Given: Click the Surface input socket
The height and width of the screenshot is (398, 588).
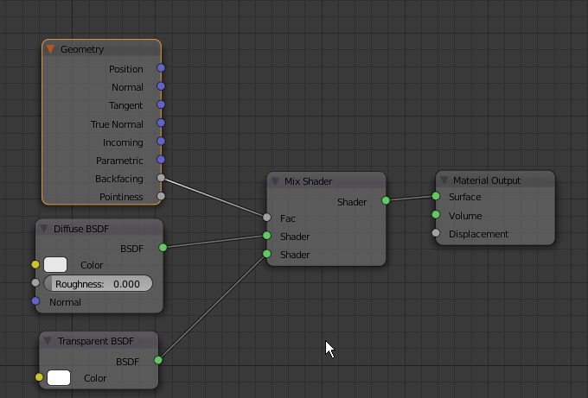Looking at the screenshot, I should click(436, 196).
